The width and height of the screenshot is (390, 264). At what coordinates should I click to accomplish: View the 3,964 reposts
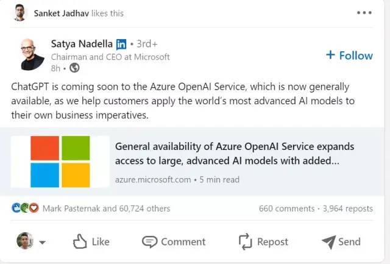coord(348,209)
